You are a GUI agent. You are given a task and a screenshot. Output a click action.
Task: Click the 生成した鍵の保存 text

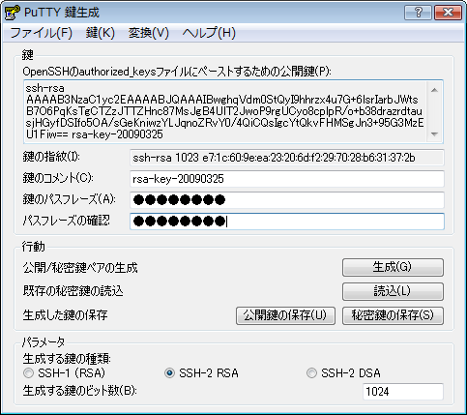(x=65, y=315)
